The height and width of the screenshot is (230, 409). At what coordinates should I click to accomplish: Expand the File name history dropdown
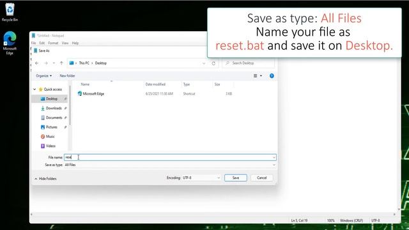coord(274,157)
